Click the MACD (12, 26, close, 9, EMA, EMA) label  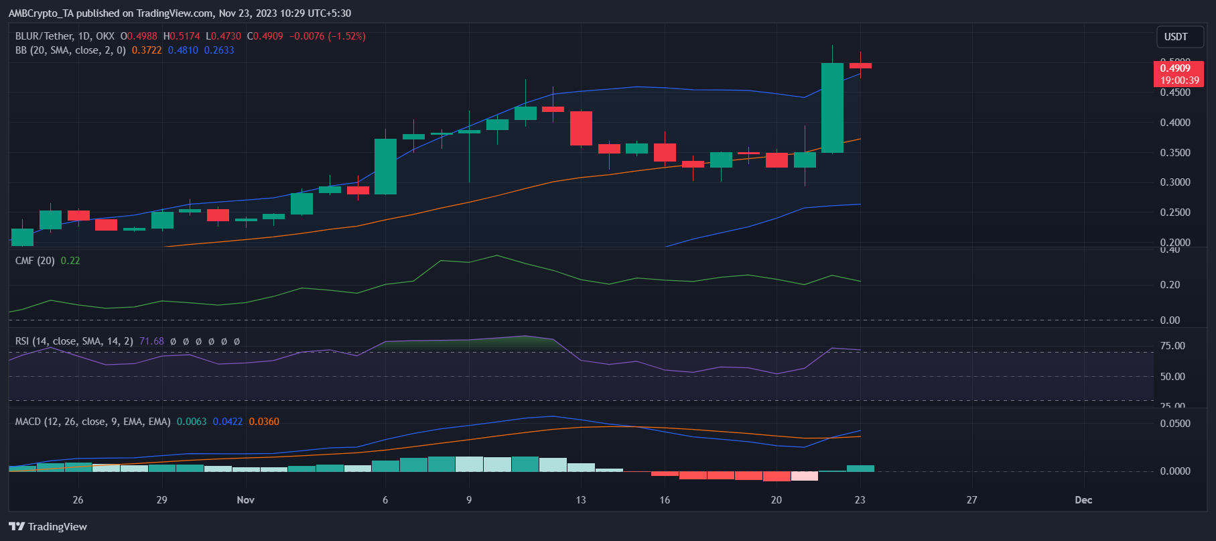pos(93,422)
